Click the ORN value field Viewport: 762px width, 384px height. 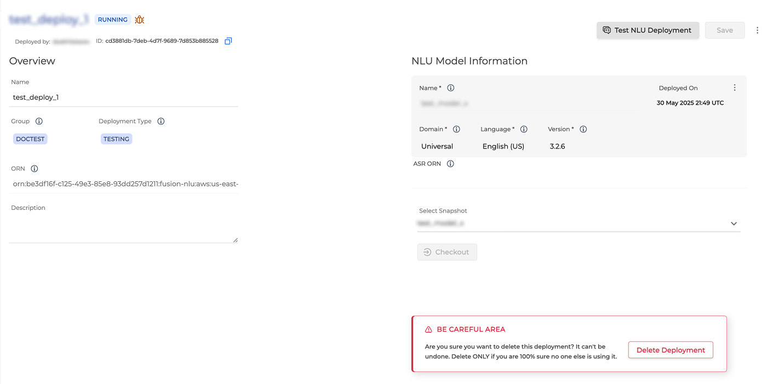click(125, 184)
